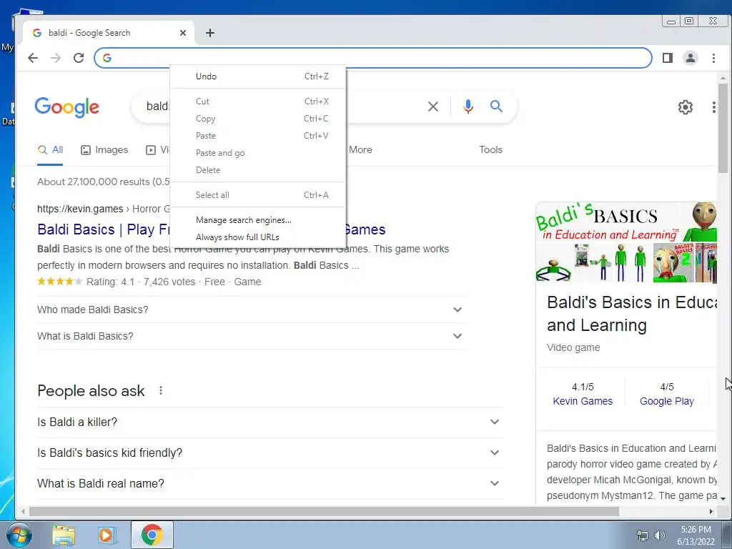Start voice search with microphone icon

(x=468, y=107)
